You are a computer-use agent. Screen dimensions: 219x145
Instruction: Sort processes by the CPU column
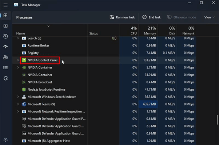click(x=133, y=31)
